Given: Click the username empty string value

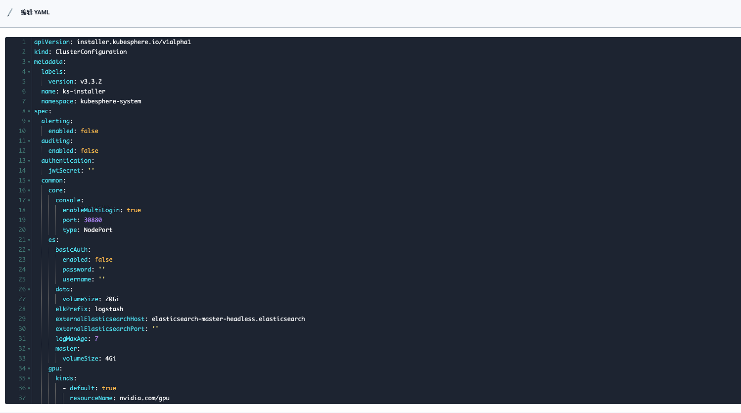Looking at the screenshot, I should 102,279.
